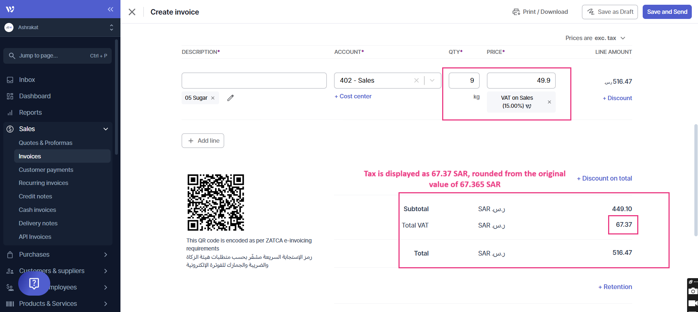
Task: Open the help chat bubble icon
Action: 34,283
